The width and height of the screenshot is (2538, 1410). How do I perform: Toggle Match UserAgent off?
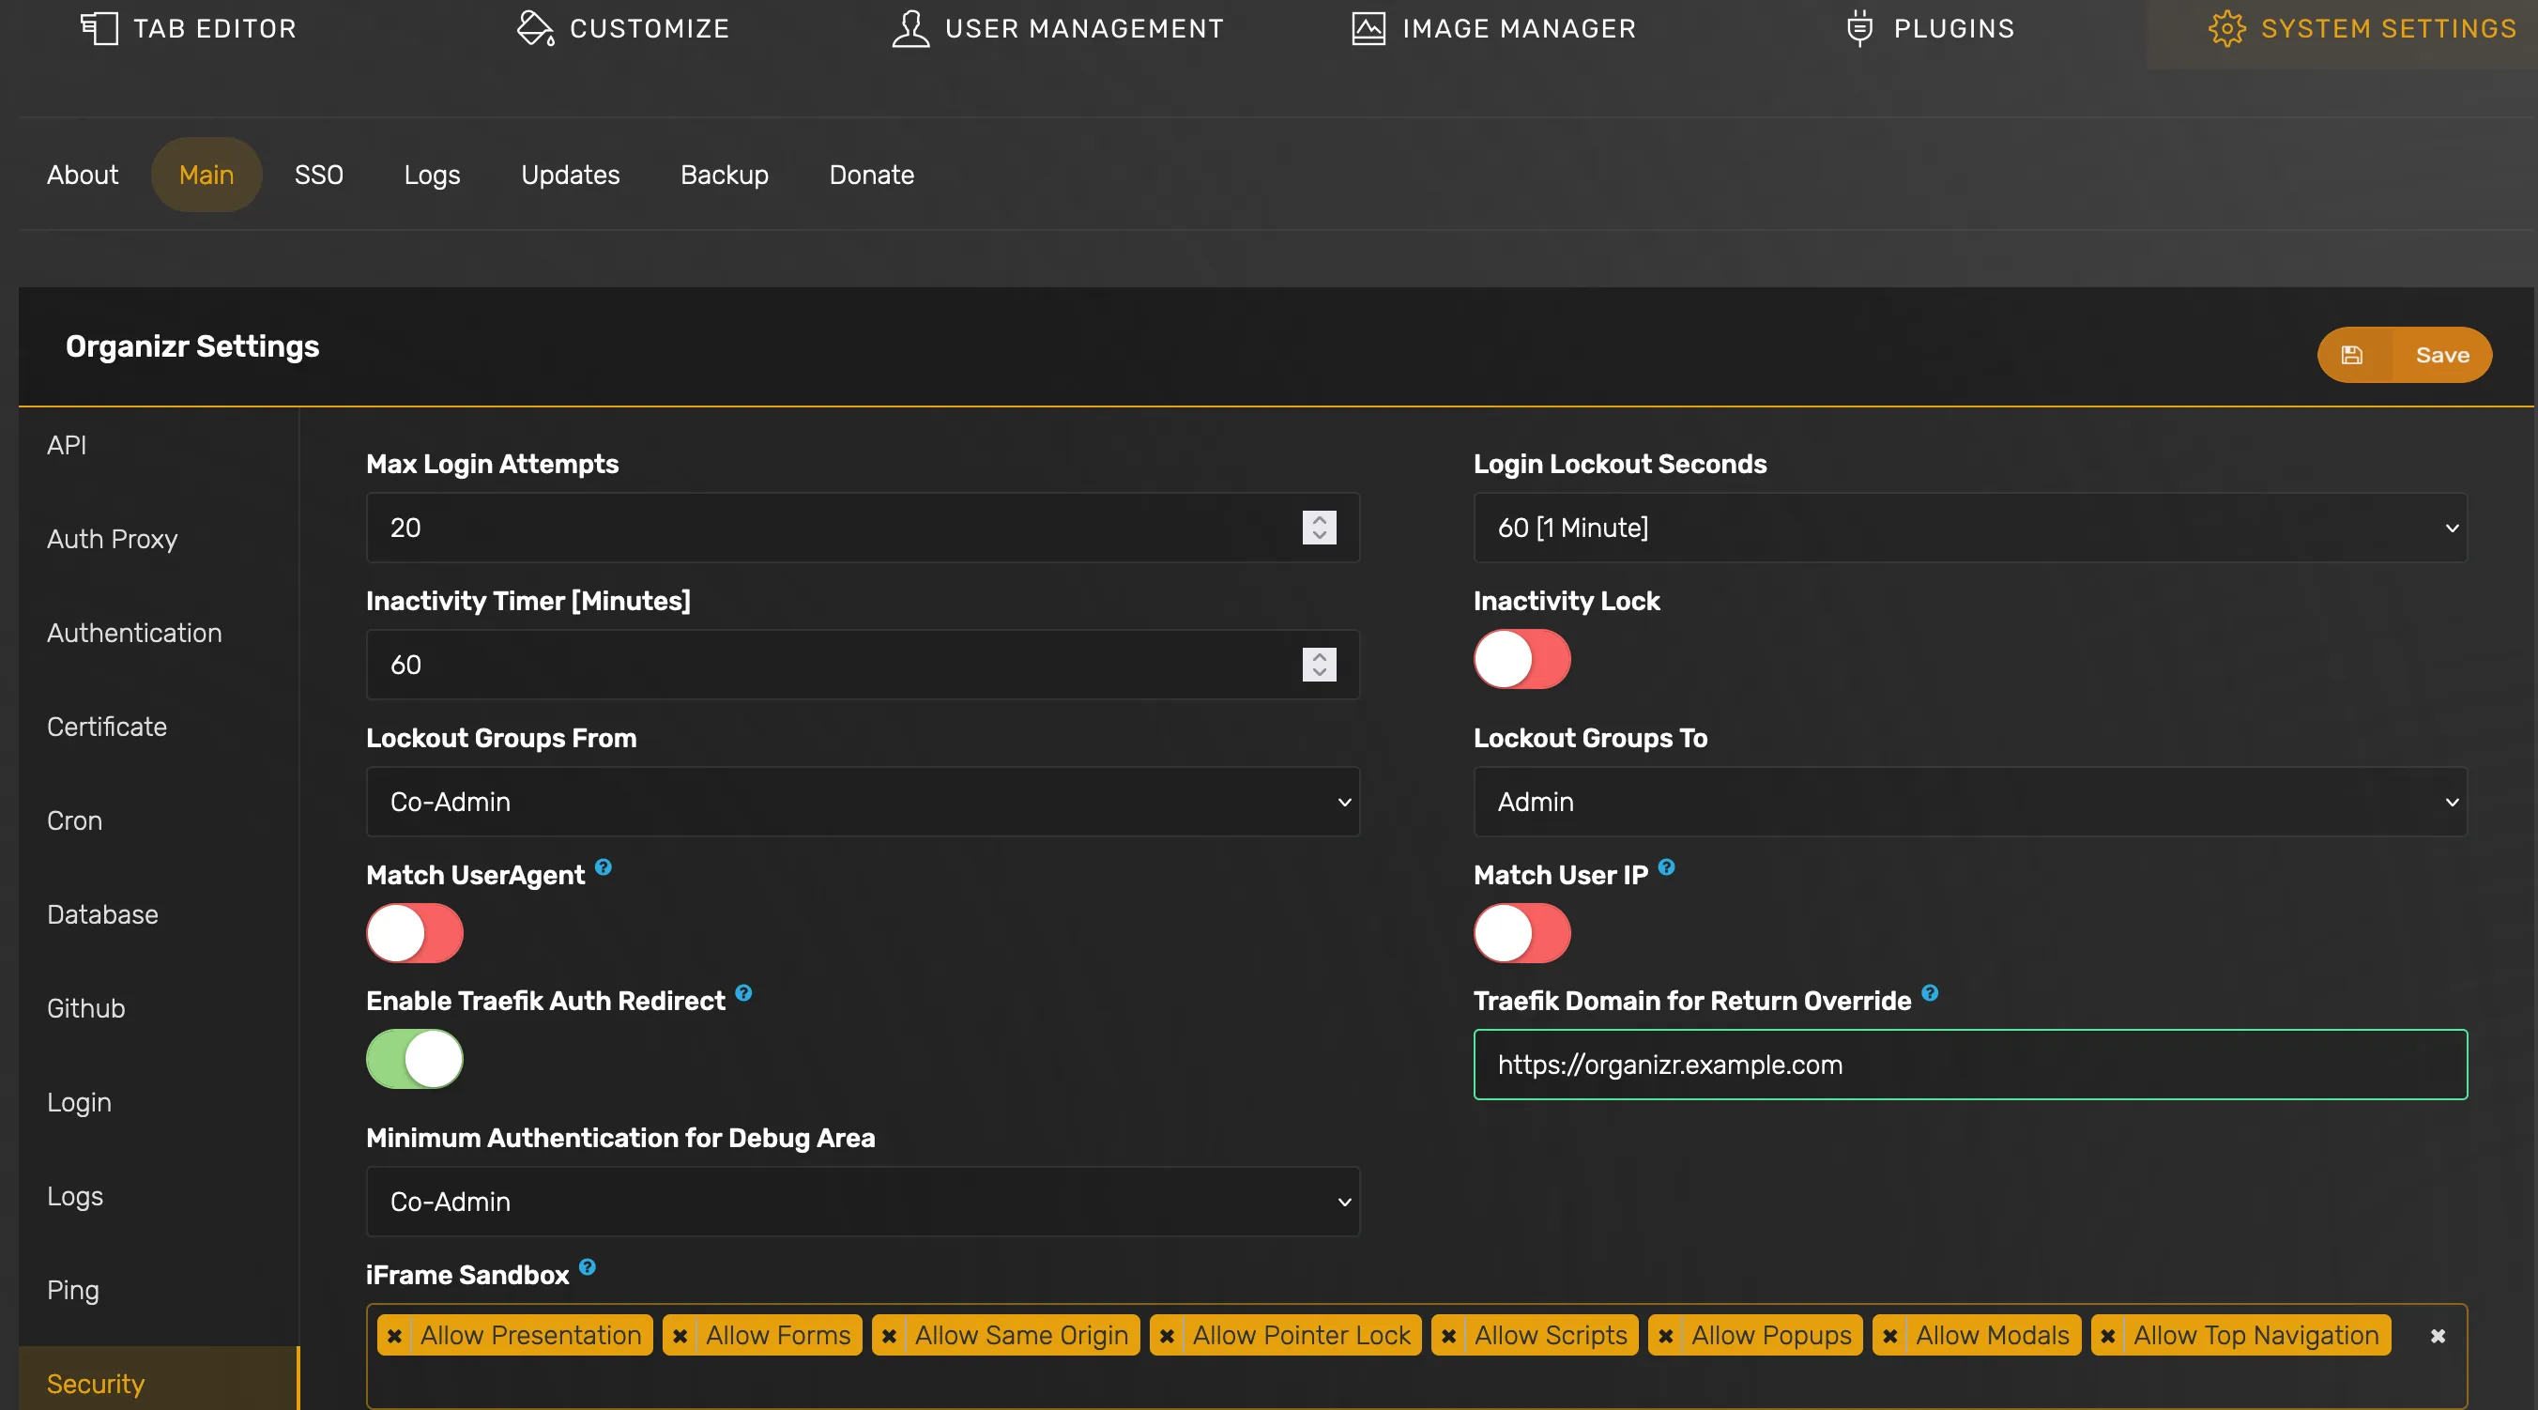tap(415, 932)
